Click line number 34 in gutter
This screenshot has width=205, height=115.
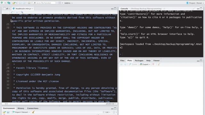(x=8, y=88)
